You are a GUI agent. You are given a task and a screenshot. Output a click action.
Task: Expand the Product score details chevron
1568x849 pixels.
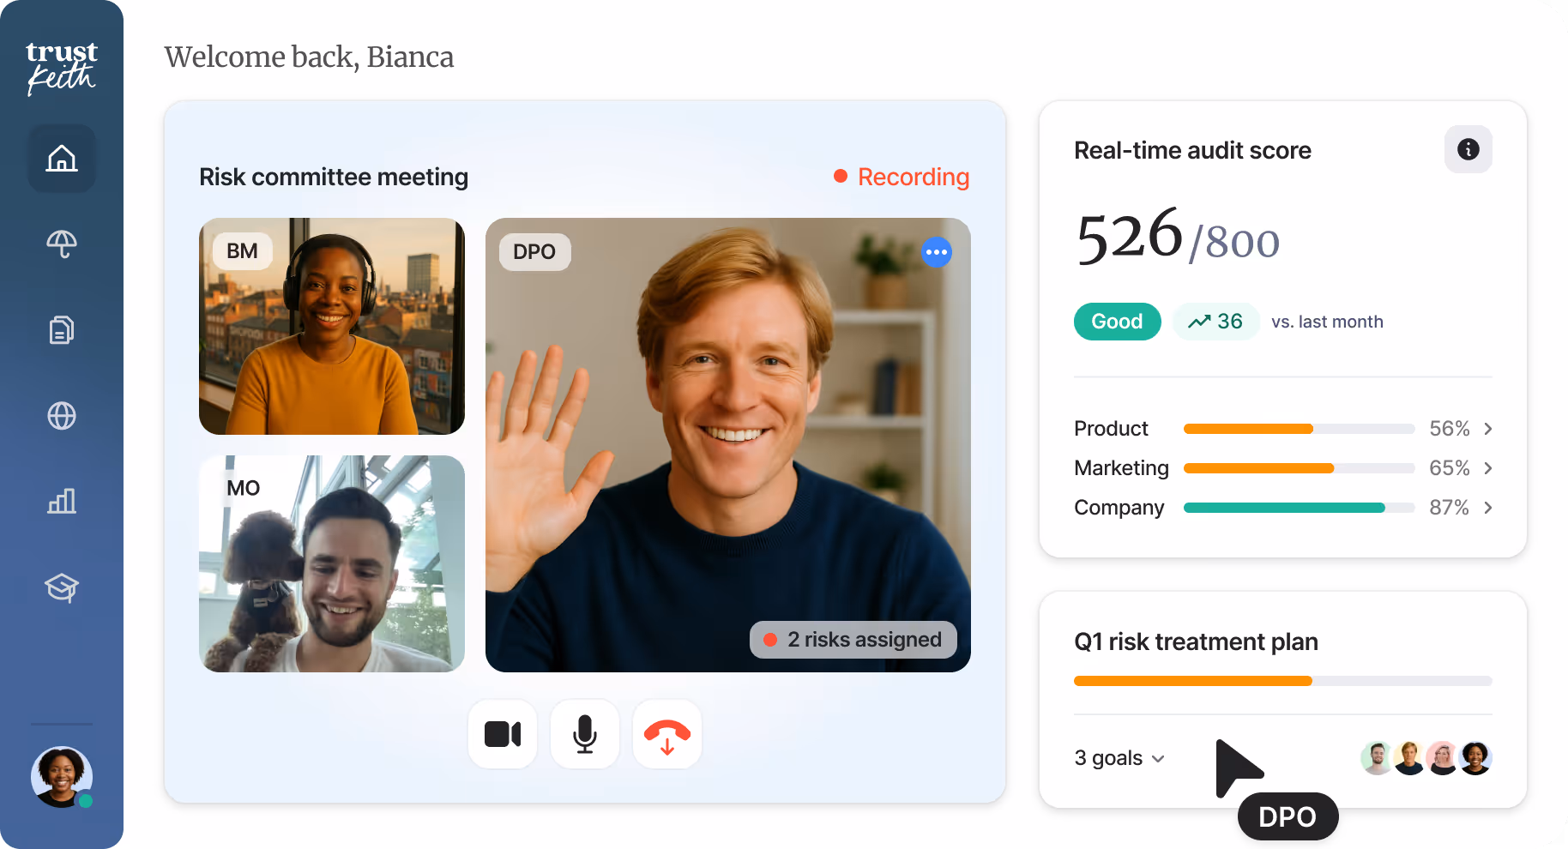tap(1487, 429)
